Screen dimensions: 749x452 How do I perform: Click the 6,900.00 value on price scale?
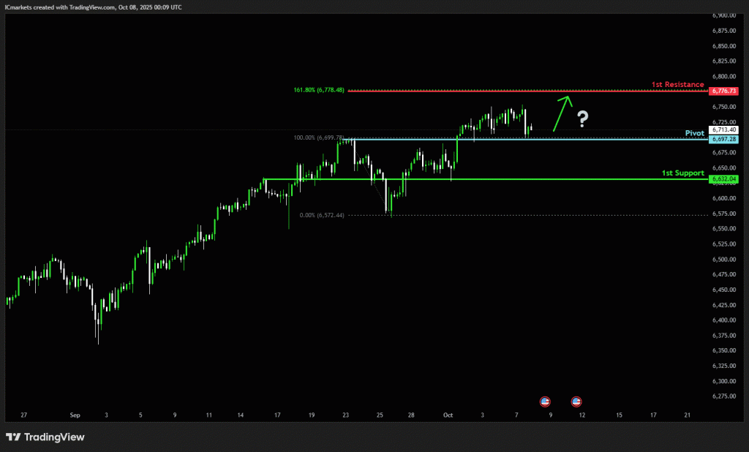point(723,15)
